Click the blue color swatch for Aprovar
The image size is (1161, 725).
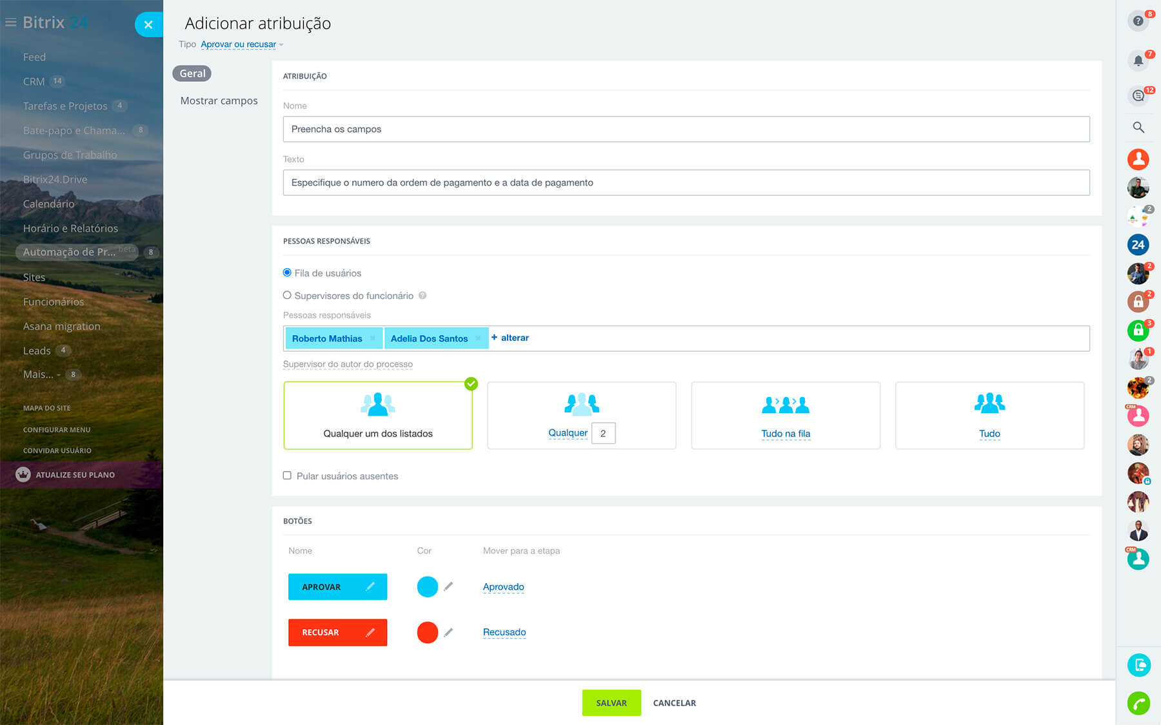(x=427, y=586)
